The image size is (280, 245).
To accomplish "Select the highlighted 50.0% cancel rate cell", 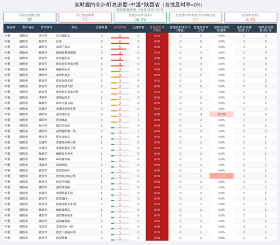I will [x=222, y=176].
